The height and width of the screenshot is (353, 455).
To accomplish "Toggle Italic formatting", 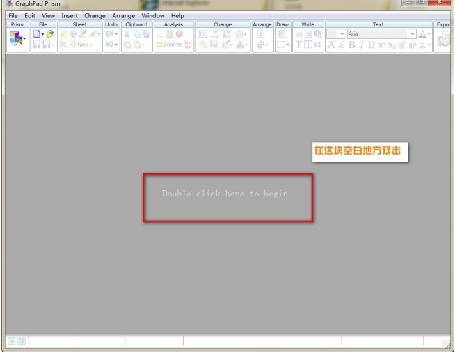I will [x=362, y=45].
